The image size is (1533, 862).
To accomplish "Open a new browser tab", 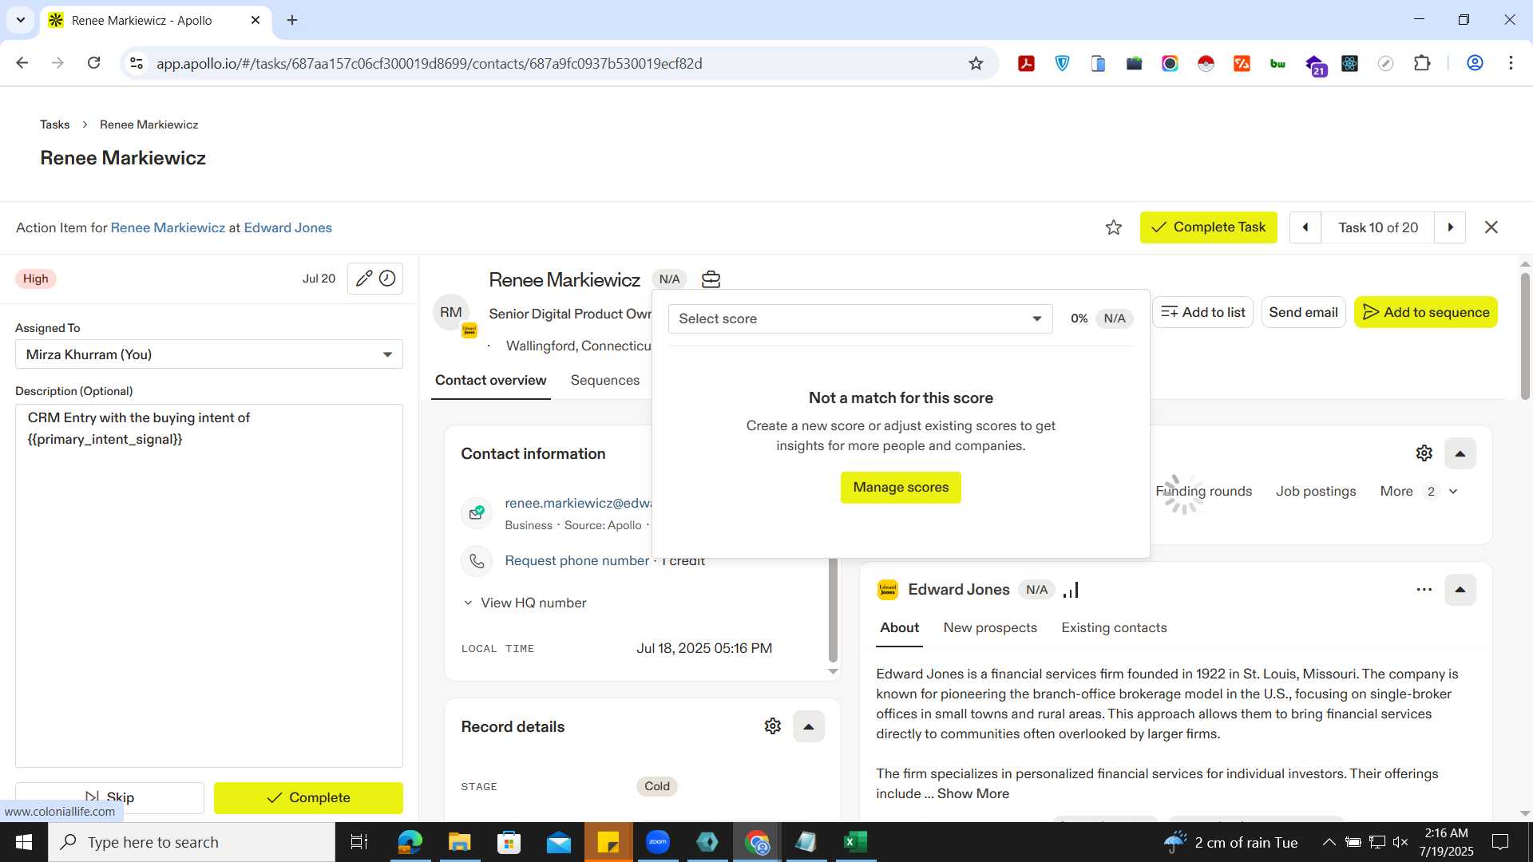I will click(x=292, y=20).
